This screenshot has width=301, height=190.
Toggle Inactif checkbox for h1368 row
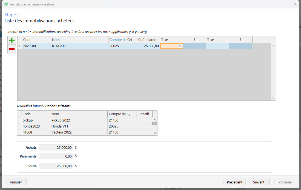[144, 132]
